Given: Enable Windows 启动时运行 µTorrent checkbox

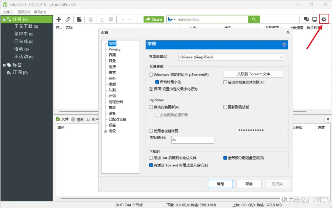Looking at the screenshot, I should [151, 74].
